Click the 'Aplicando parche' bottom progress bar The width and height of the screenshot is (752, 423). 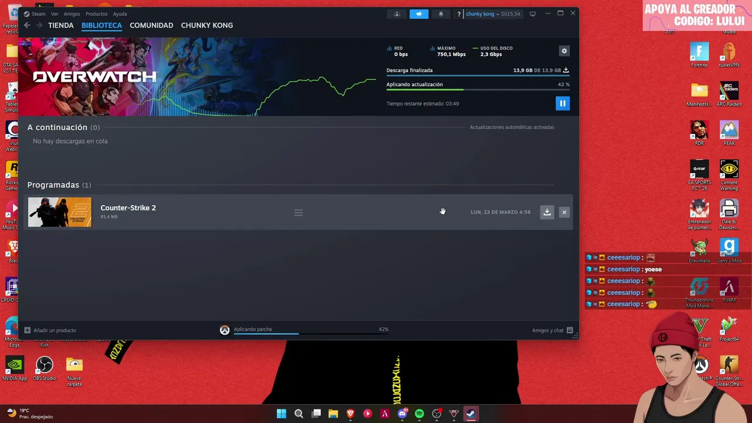pyautogui.click(x=311, y=334)
